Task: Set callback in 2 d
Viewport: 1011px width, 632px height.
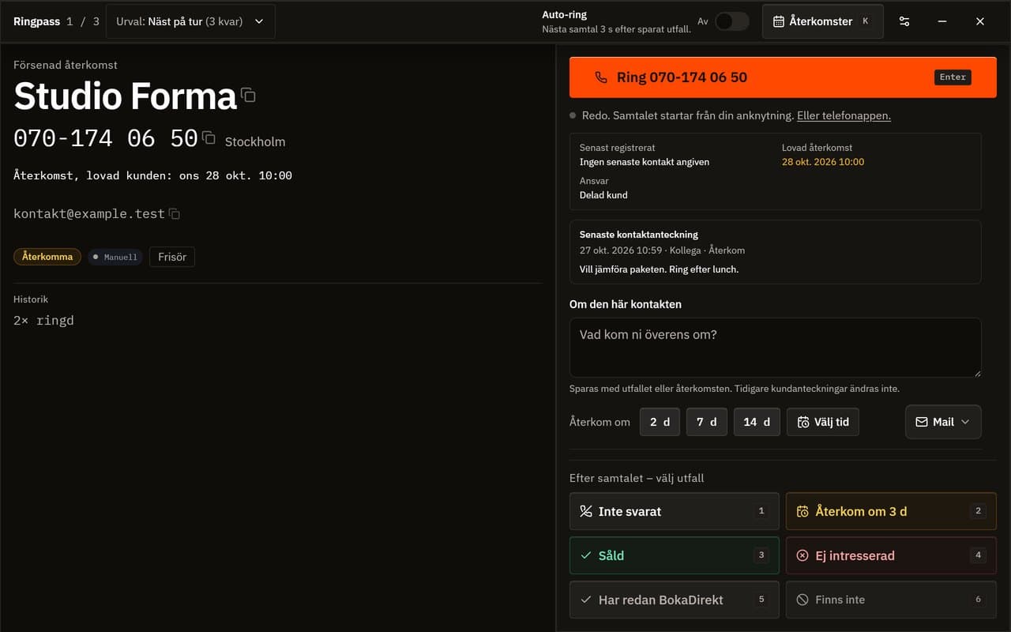Action: [x=660, y=422]
